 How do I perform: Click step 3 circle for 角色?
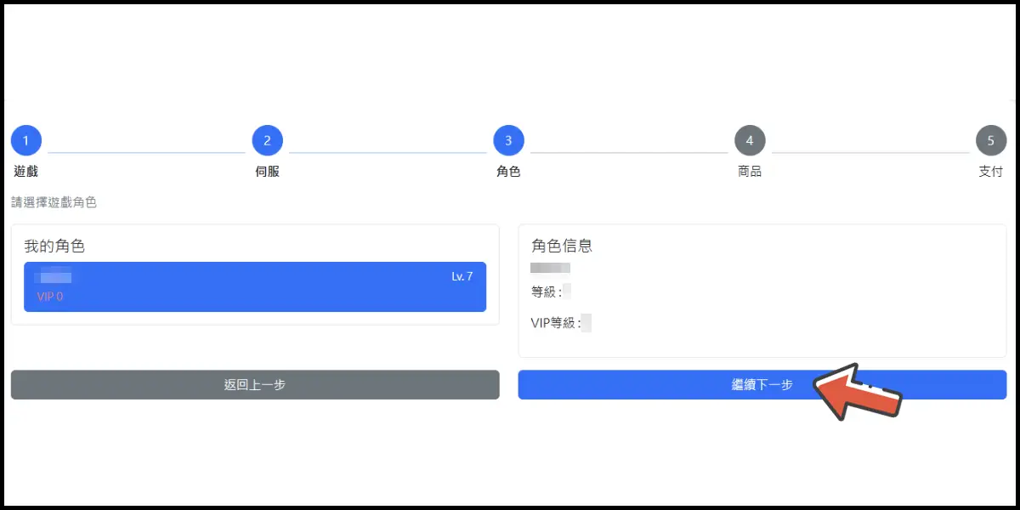coord(508,140)
